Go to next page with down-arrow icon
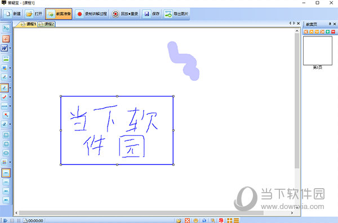 pyautogui.click(x=317, y=32)
